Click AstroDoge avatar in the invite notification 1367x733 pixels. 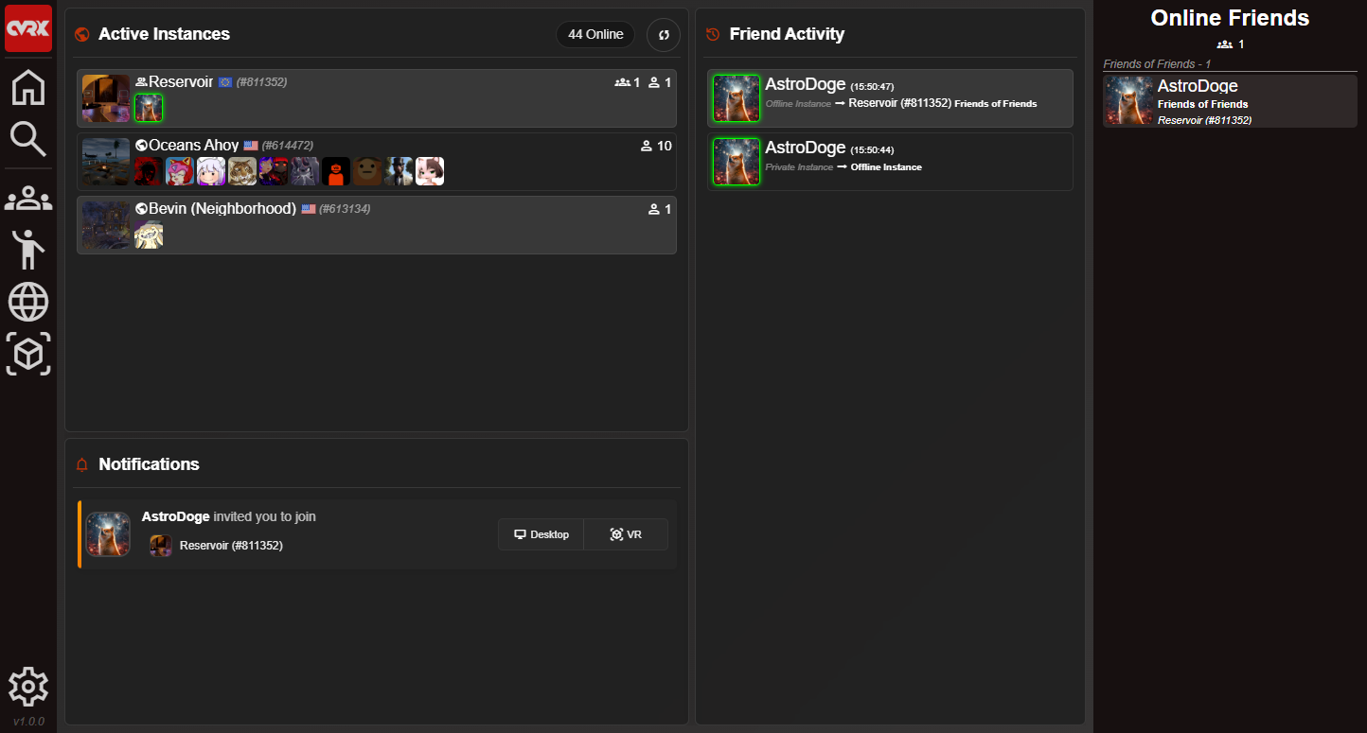pyautogui.click(x=108, y=534)
